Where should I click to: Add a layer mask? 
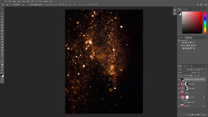click(x=193, y=115)
